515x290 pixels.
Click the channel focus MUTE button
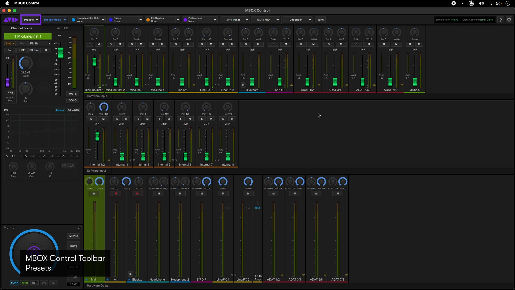[73, 94]
